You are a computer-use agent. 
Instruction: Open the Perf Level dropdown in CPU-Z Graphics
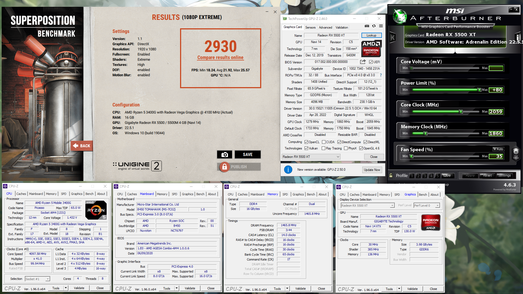pyautogui.click(x=427, y=206)
